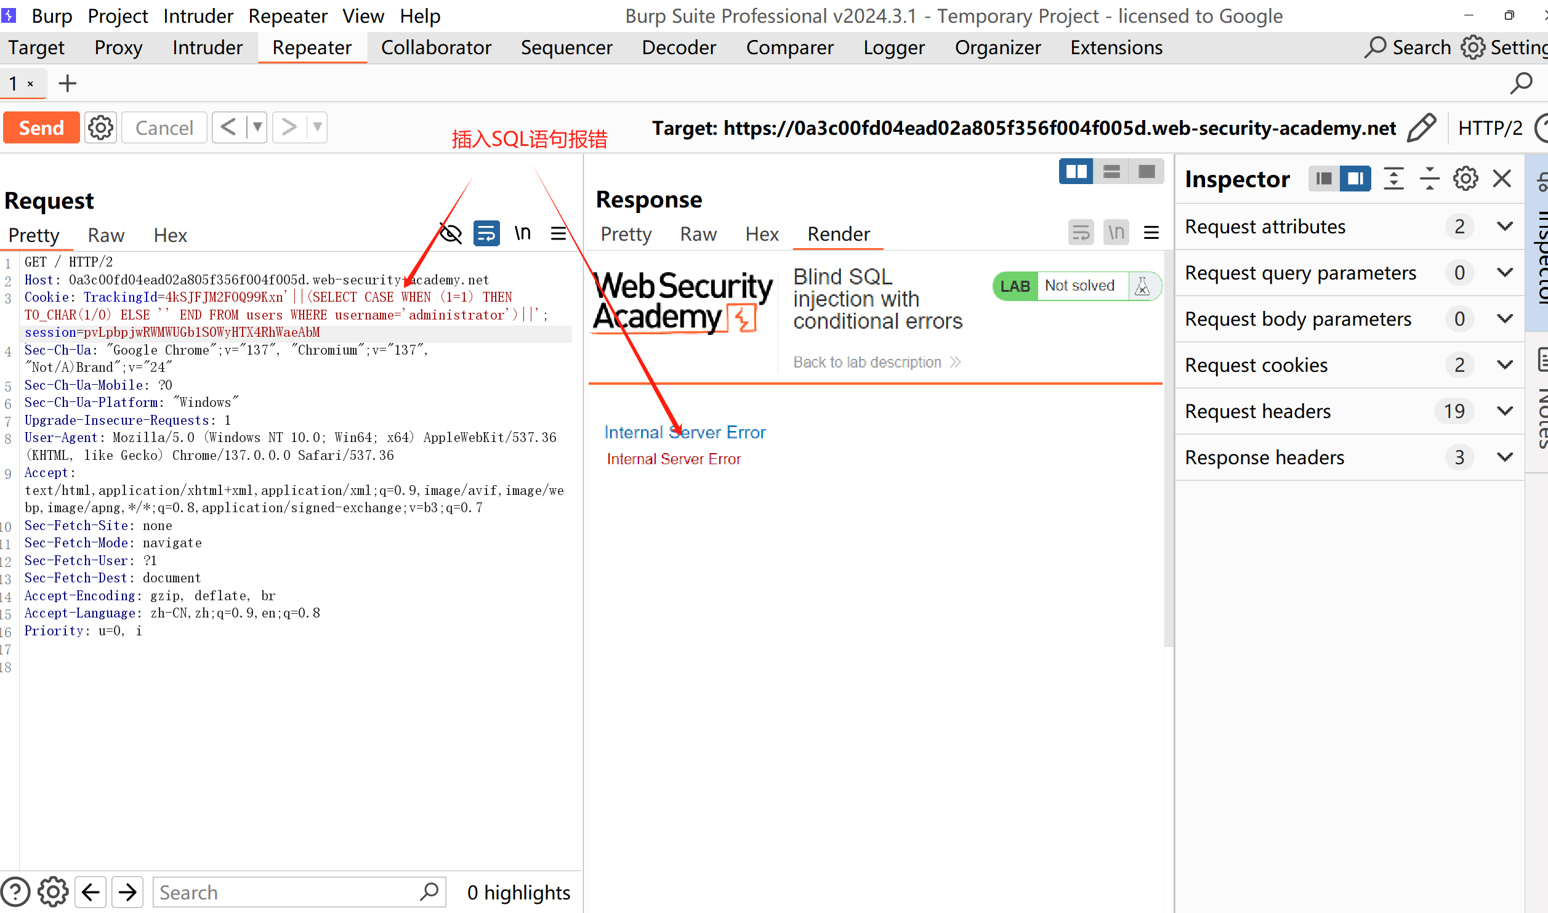Viewport: 1548px width, 913px height.
Task: Switch to the Proxy tab
Action: tap(118, 47)
